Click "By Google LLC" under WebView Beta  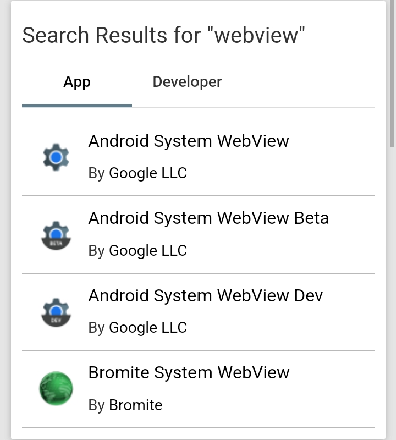137,251
